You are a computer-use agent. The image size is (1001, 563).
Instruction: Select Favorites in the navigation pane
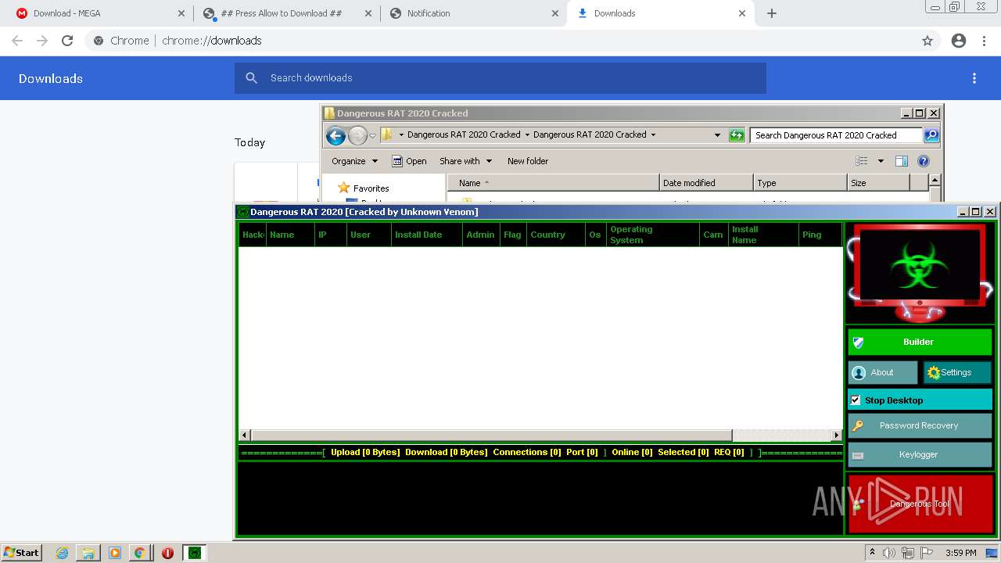tap(371, 188)
